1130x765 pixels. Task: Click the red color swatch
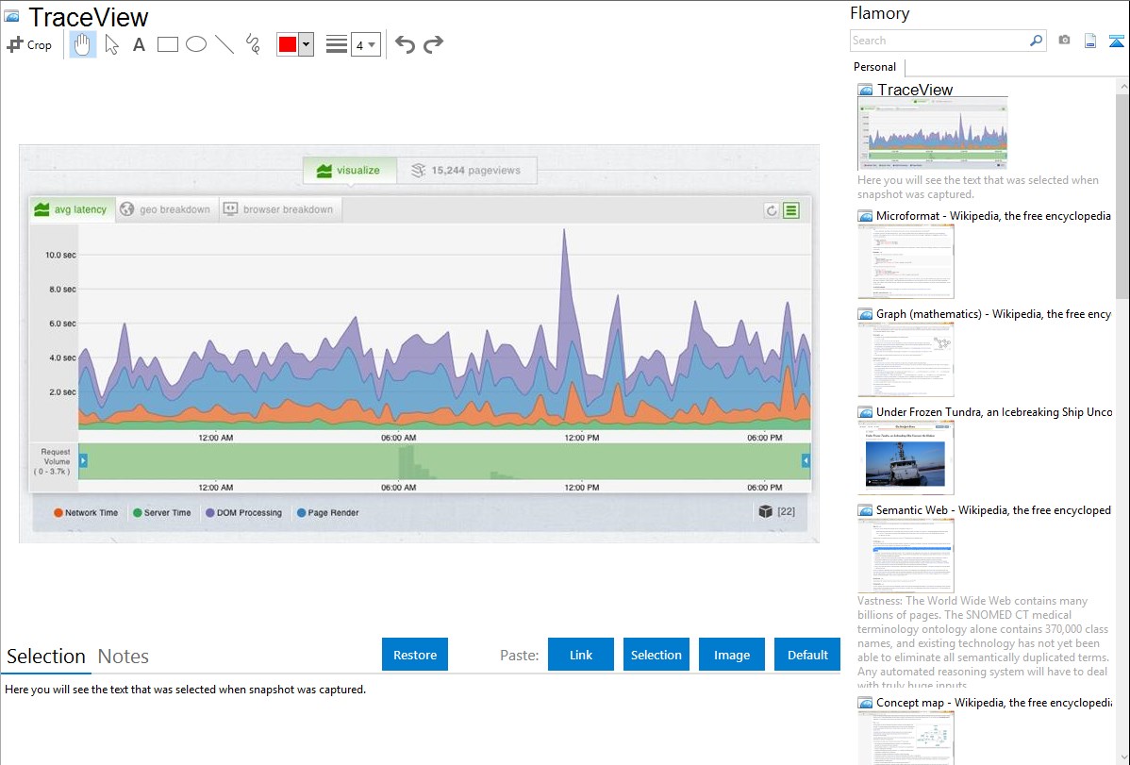coord(288,44)
